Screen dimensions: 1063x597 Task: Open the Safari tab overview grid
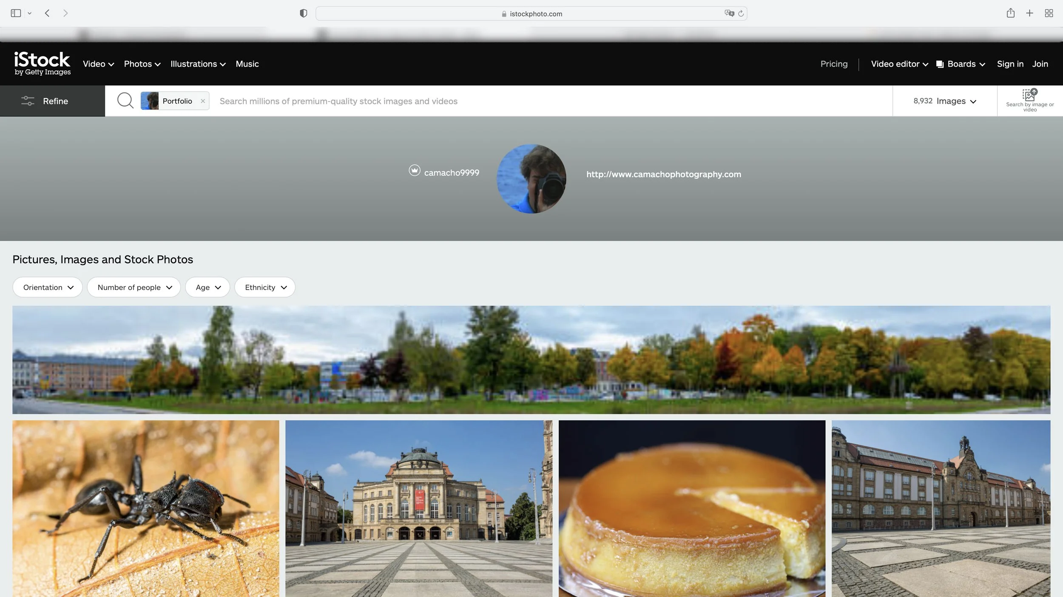click(x=1049, y=13)
